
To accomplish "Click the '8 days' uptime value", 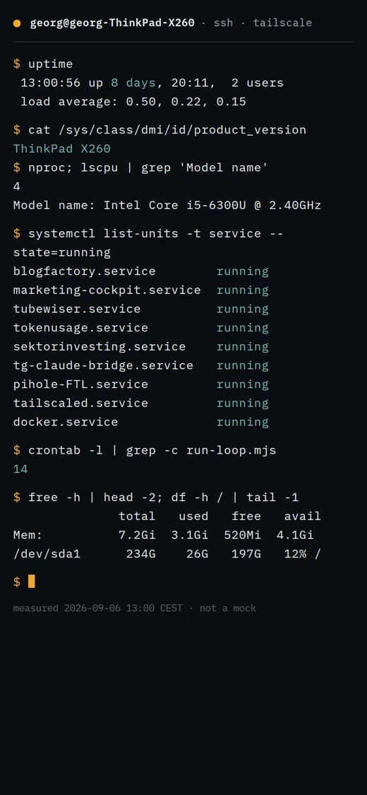I will tap(133, 83).
